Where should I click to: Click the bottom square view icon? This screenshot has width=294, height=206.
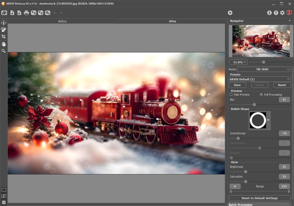click(3, 203)
